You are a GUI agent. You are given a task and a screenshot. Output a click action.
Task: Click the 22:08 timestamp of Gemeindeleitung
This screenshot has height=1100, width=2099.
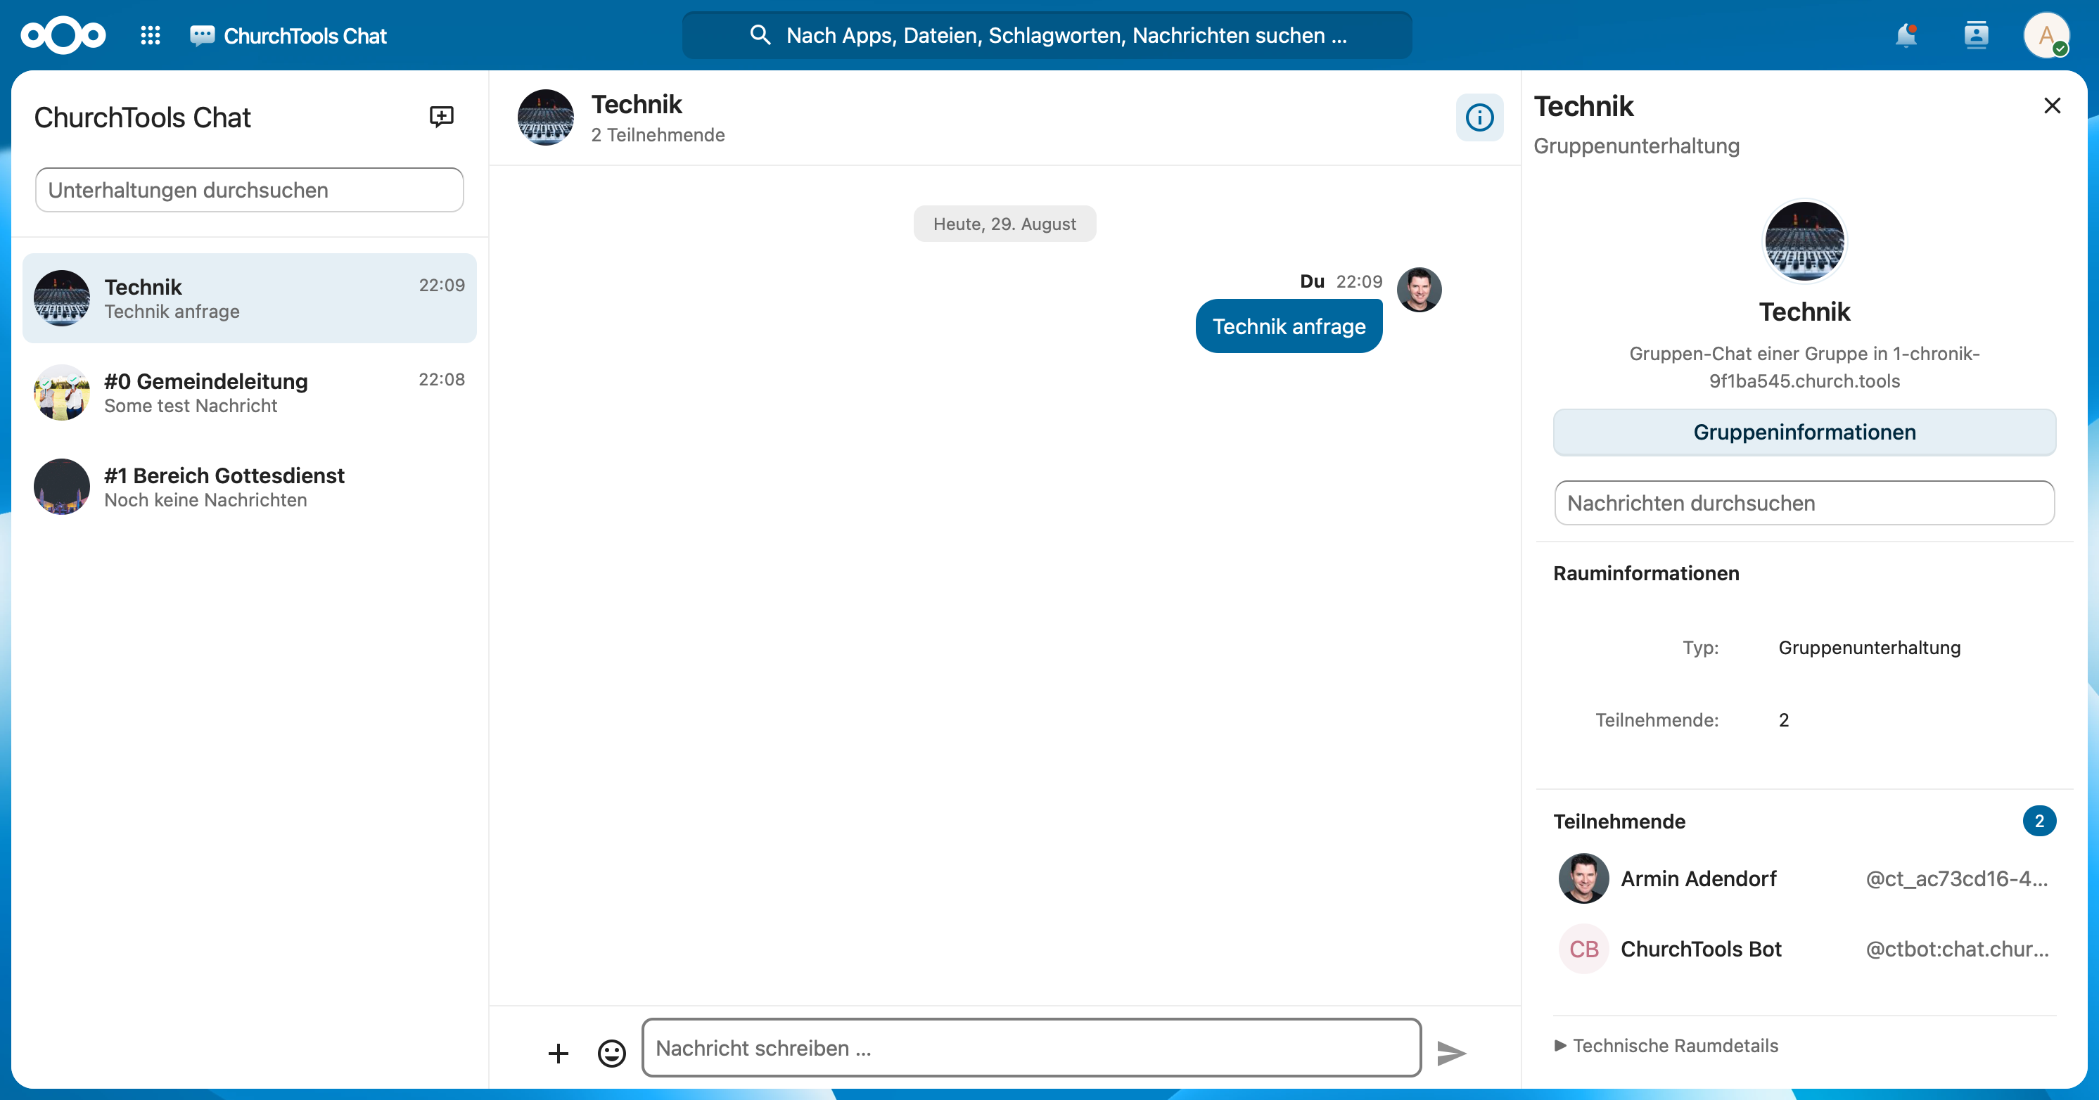tap(442, 380)
